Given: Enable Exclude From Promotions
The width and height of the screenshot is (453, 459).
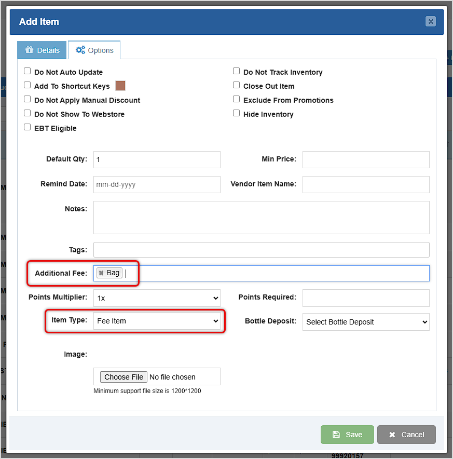Looking at the screenshot, I should [x=236, y=99].
